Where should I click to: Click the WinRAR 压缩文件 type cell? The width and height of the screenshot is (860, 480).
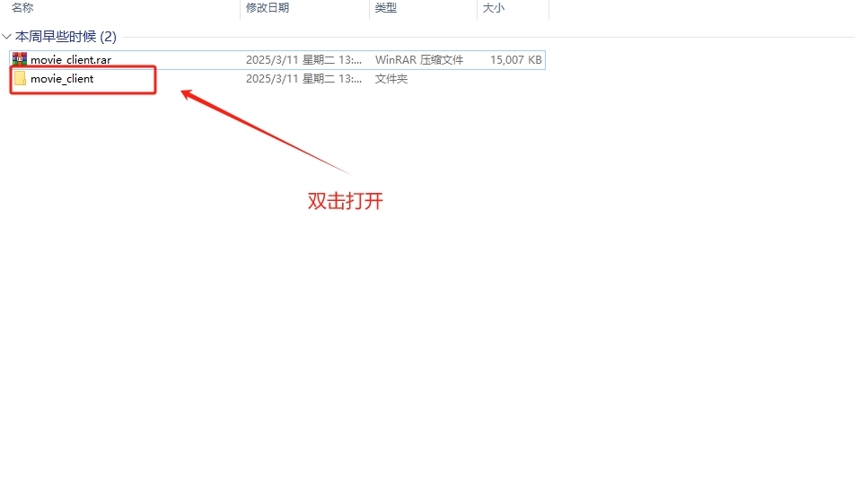tap(419, 60)
